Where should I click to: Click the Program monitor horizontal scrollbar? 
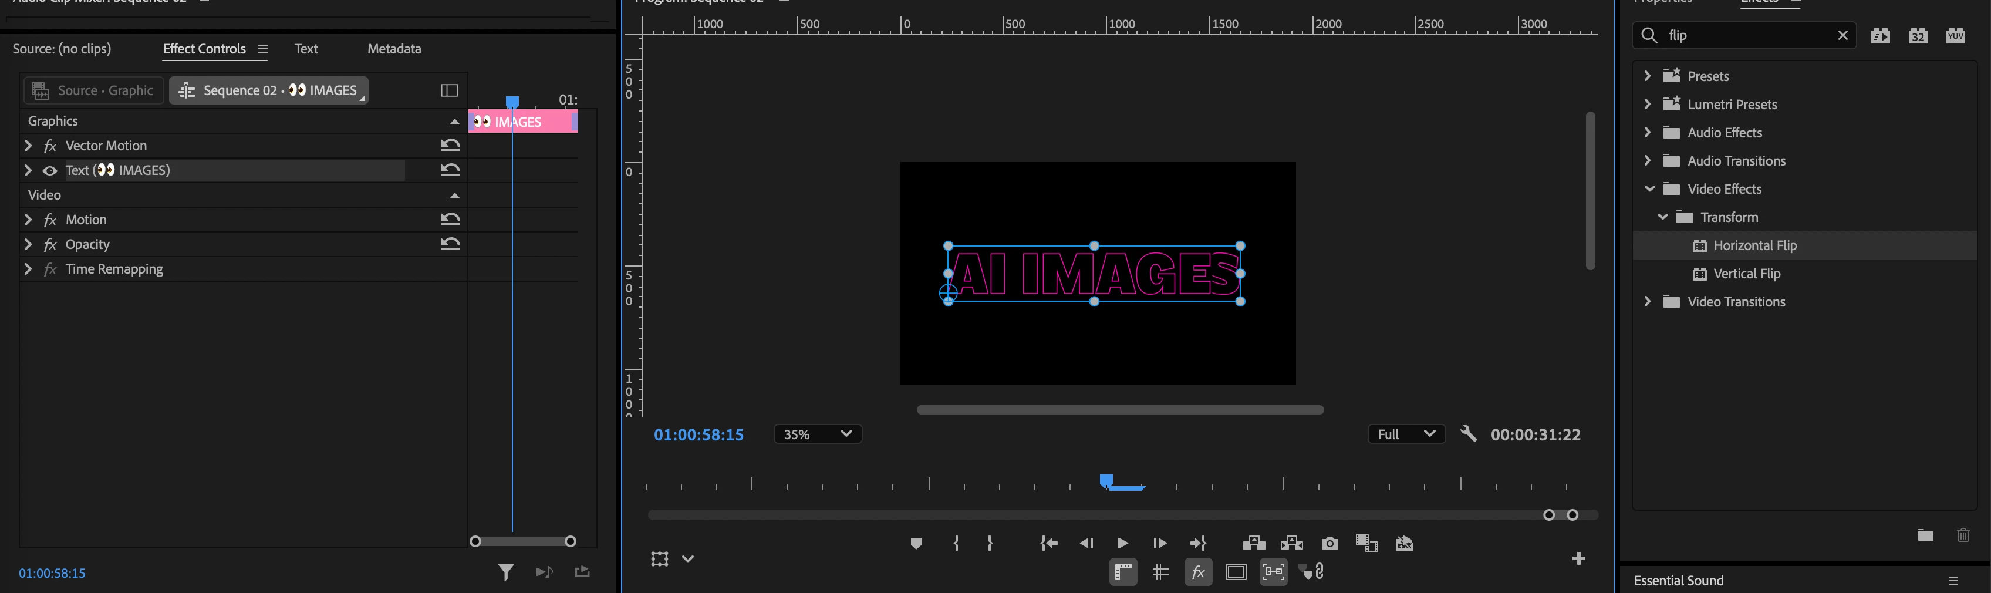pyautogui.click(x=1120, y=410)
